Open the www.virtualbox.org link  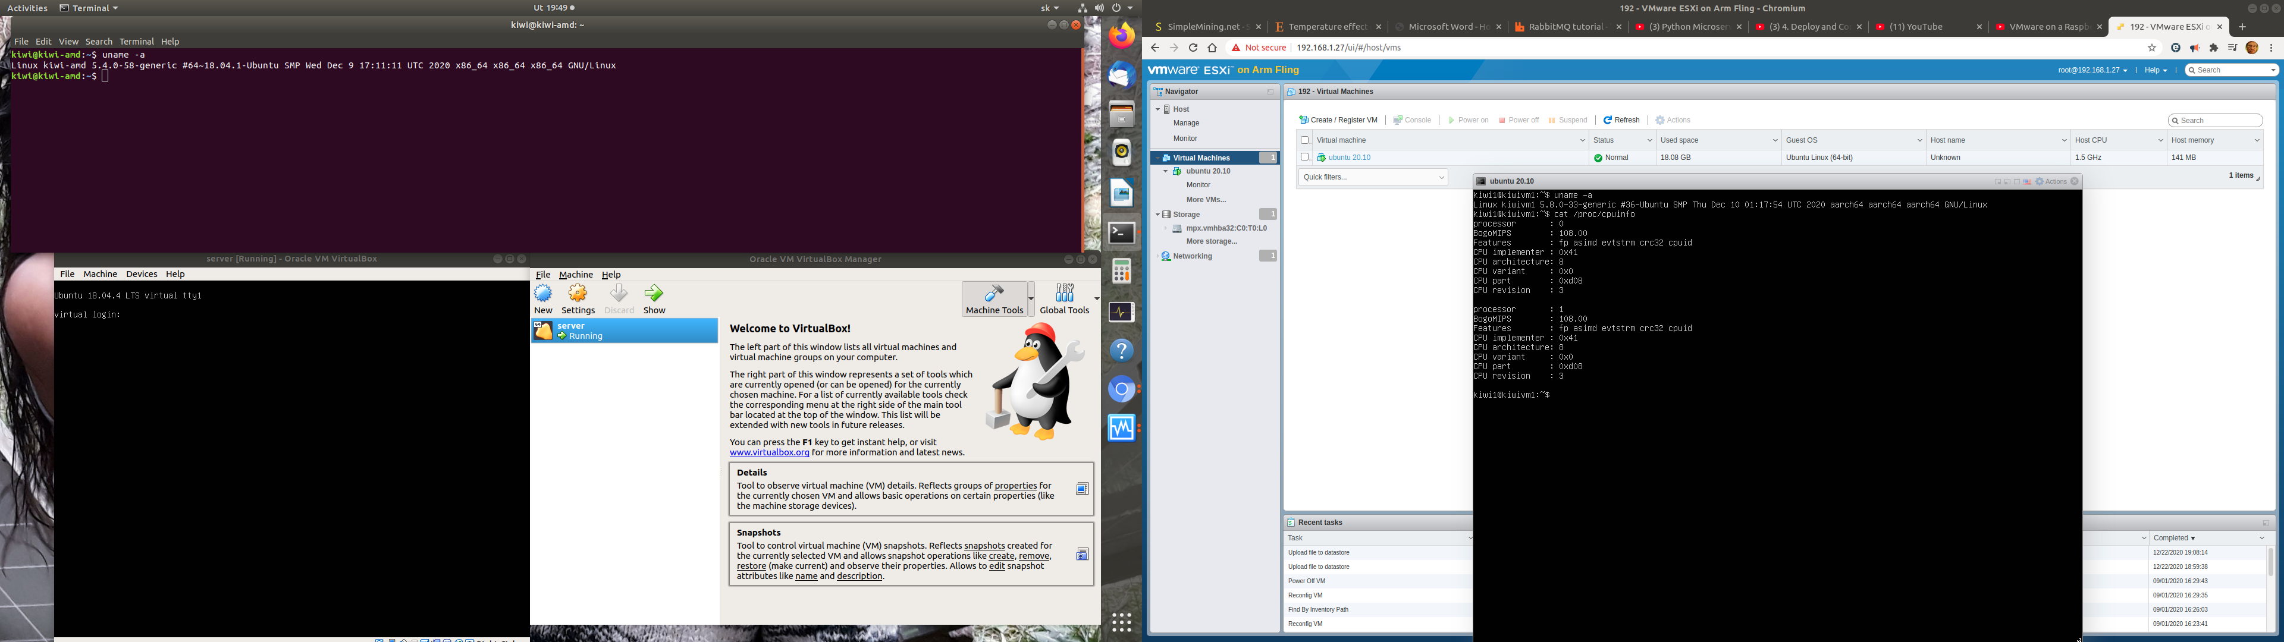point(768,453)
